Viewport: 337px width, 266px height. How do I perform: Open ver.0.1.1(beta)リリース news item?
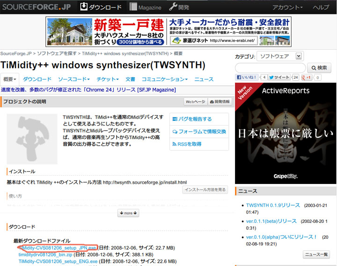[271, 221]
